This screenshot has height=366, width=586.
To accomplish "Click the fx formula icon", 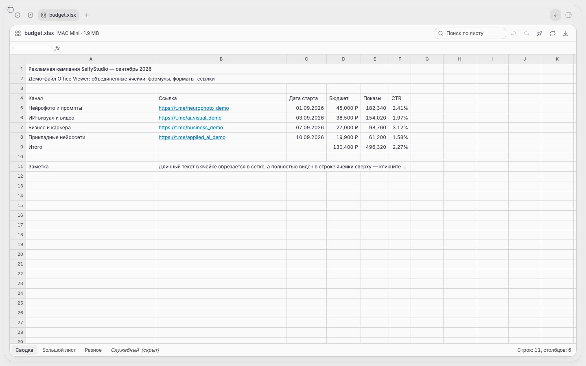I will 57,48.
